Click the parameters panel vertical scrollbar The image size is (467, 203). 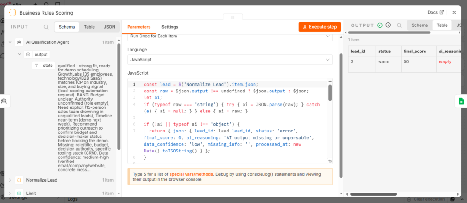tap(341, 115)
